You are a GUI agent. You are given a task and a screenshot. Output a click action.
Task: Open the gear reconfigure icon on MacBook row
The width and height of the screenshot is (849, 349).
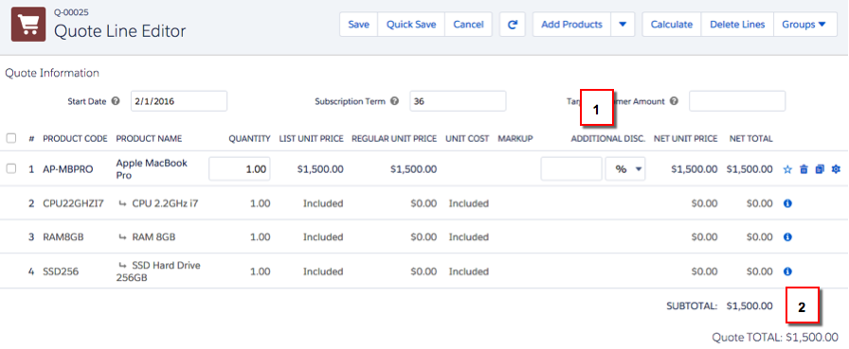(836, 169)
